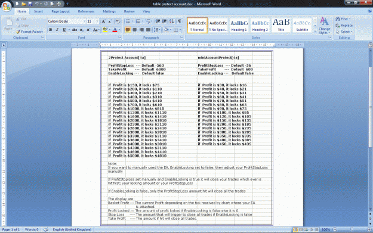Apply the No Spacing style
The image size is (373, 233).
218,26
